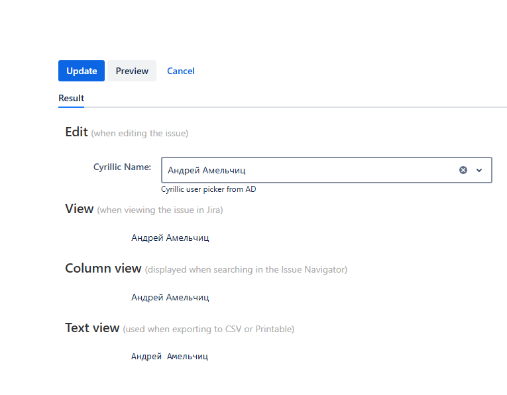
Task: Switch to the Result tab
Action: point(71,98)
